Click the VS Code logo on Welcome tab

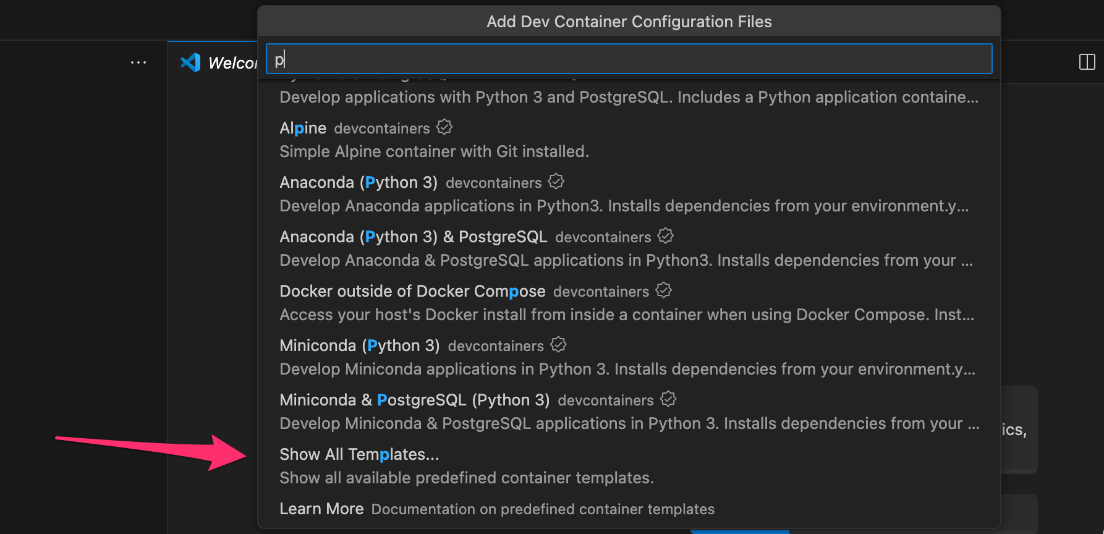click(x=190, y=62)
